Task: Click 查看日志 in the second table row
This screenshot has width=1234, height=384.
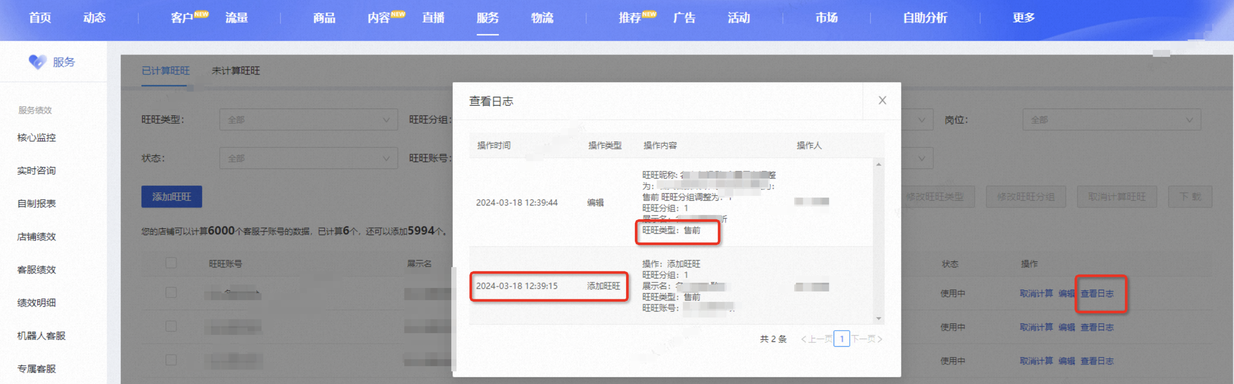Action: coord(1097,328)
